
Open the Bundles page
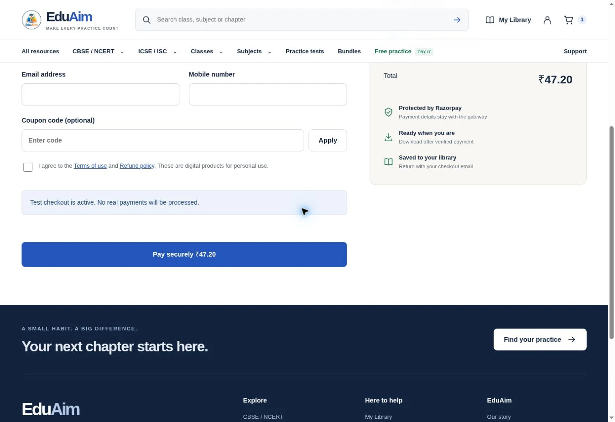point(349,51)
